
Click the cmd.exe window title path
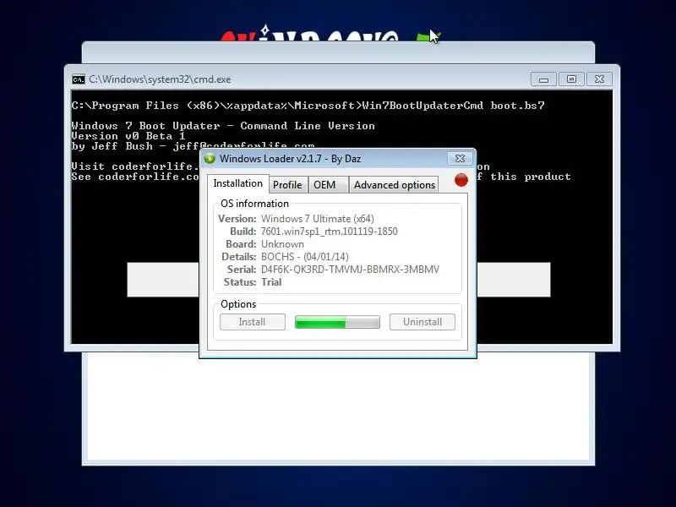click(160, 79)
